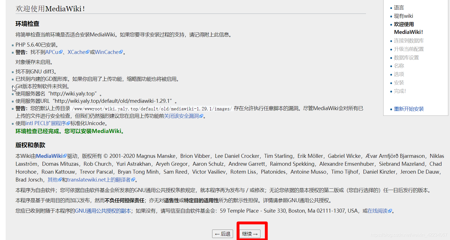The width and height of the screenshot is (450, 240).
Task: Click 重新开始安装 in the sidebar
Action: (409, 109)
